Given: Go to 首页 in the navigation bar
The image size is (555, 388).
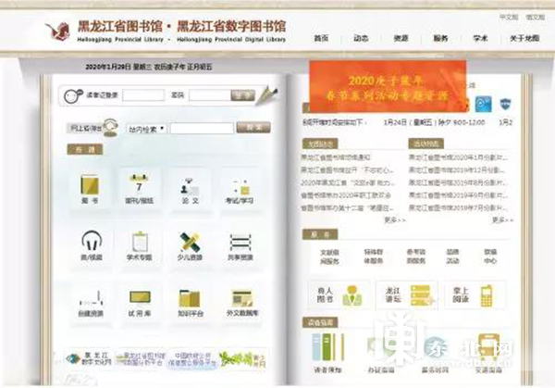Looking at the screenshot, I should coord(321,38).
